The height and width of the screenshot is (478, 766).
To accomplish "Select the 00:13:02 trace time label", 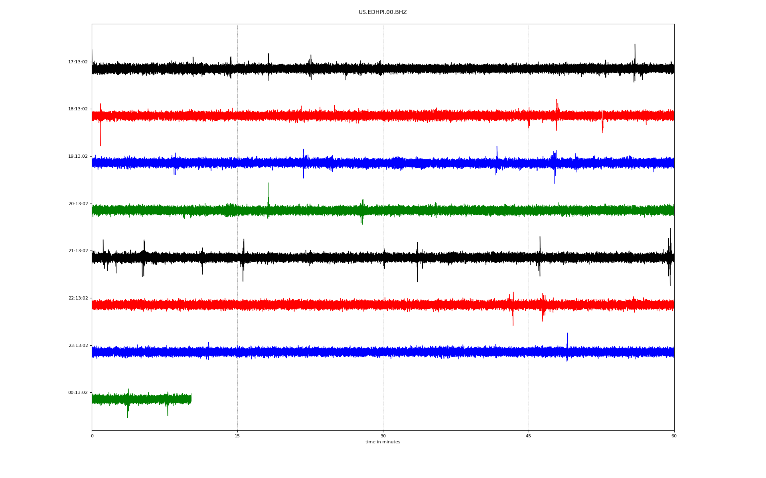I will [78, 392].
